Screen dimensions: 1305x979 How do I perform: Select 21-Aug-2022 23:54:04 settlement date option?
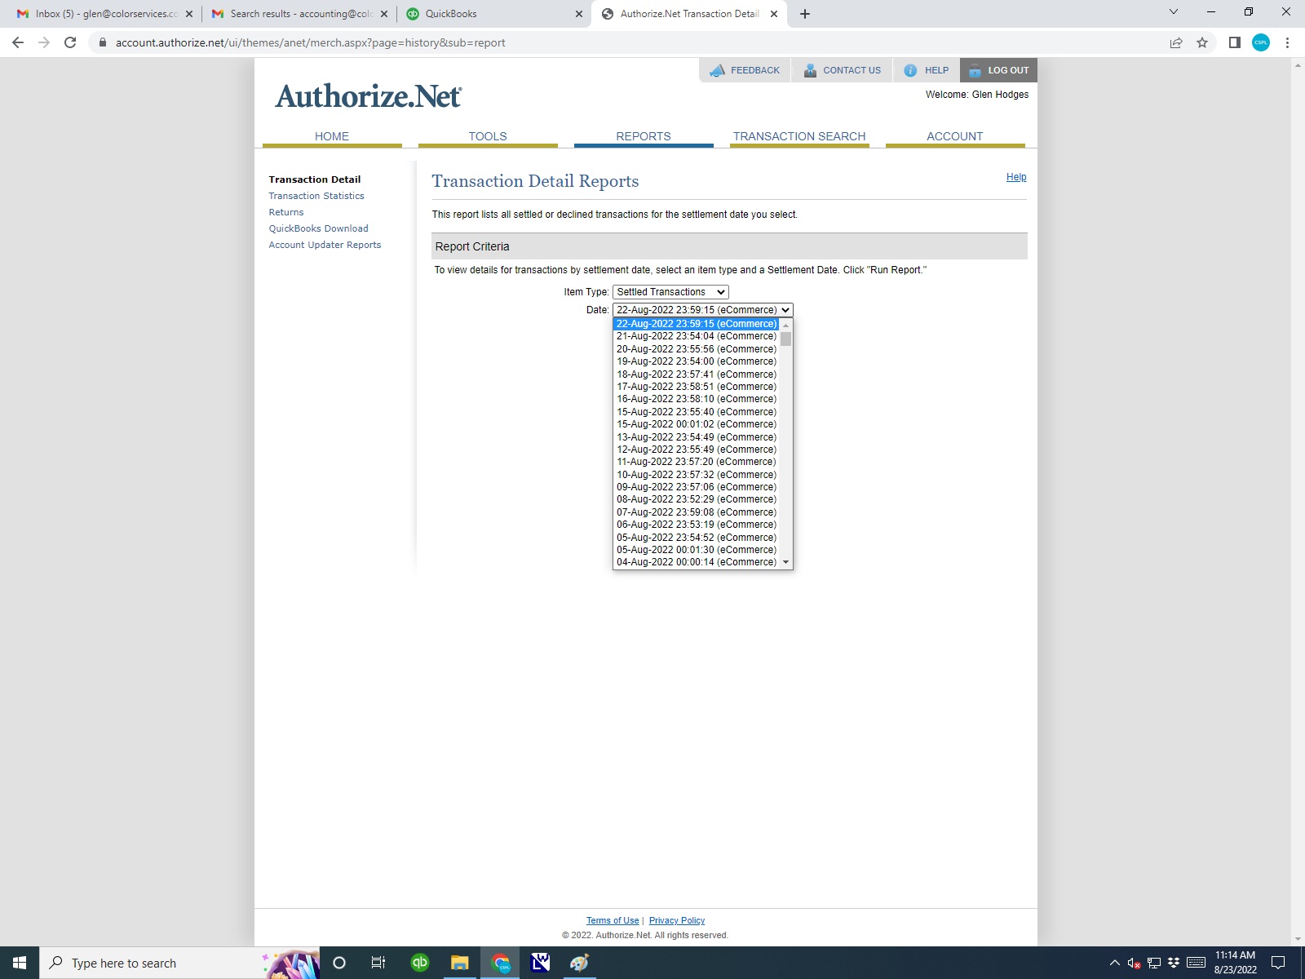coord(696,336)
